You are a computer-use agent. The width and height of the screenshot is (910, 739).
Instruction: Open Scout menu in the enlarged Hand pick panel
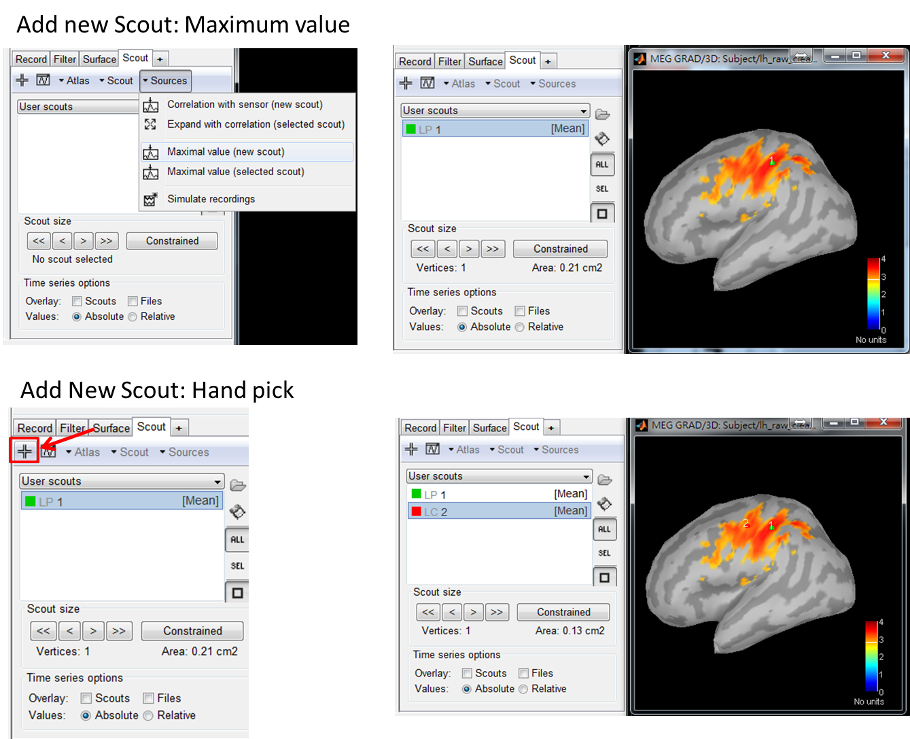pyautogui.click(x=130, y=452)
